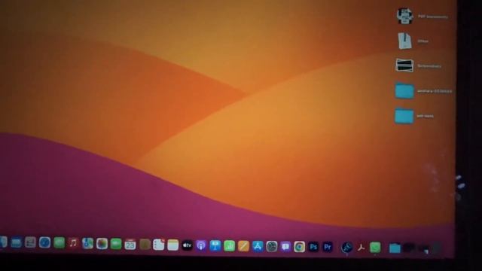
Task: Open the brown Contacts icon in Dock
Action: (x=145, y=245)
